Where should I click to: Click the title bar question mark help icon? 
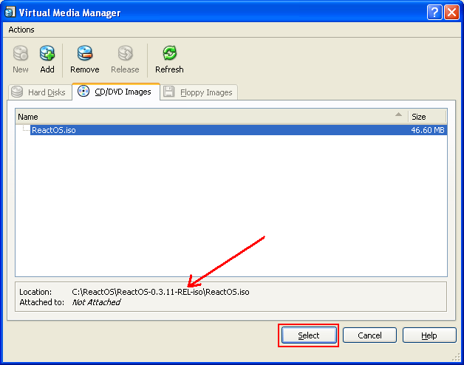pos(434,13)
